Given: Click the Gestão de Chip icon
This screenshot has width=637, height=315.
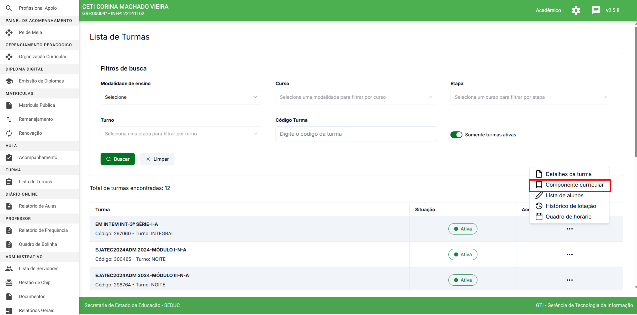Looking at the screenshot, I should [x=9, y=282].
